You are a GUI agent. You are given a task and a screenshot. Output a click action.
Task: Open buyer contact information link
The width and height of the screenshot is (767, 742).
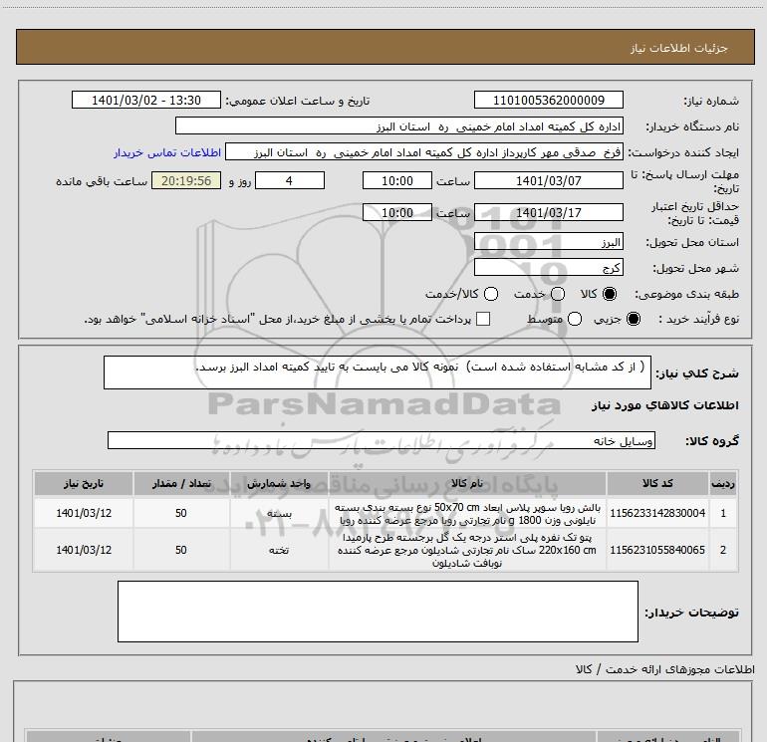coord(167,152)
